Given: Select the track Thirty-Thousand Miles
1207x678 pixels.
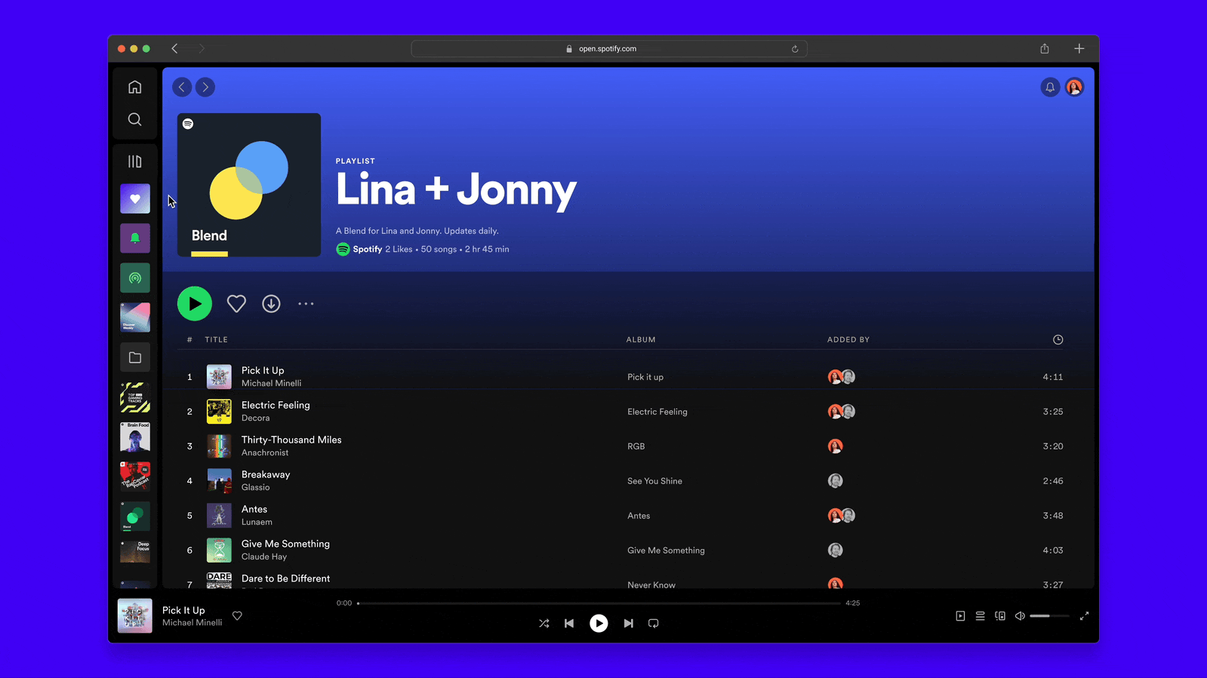Looking at the screenshot, I should pyautogui.click(x=291, y=440).
